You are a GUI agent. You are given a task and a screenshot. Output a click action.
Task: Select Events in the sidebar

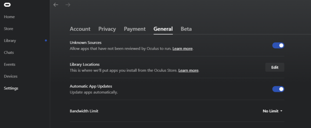(10, 64)
